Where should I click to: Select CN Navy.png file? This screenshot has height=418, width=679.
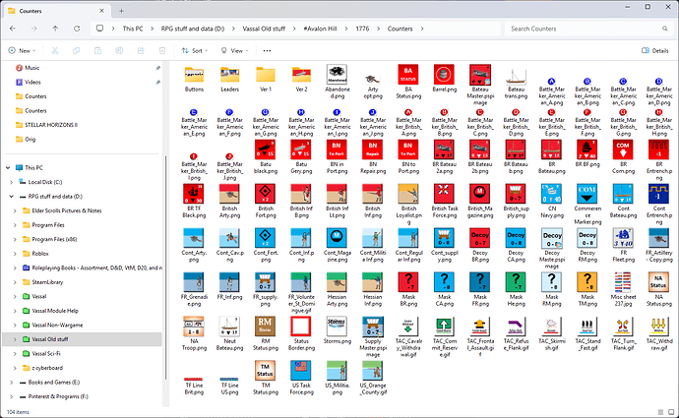[552, 201]
